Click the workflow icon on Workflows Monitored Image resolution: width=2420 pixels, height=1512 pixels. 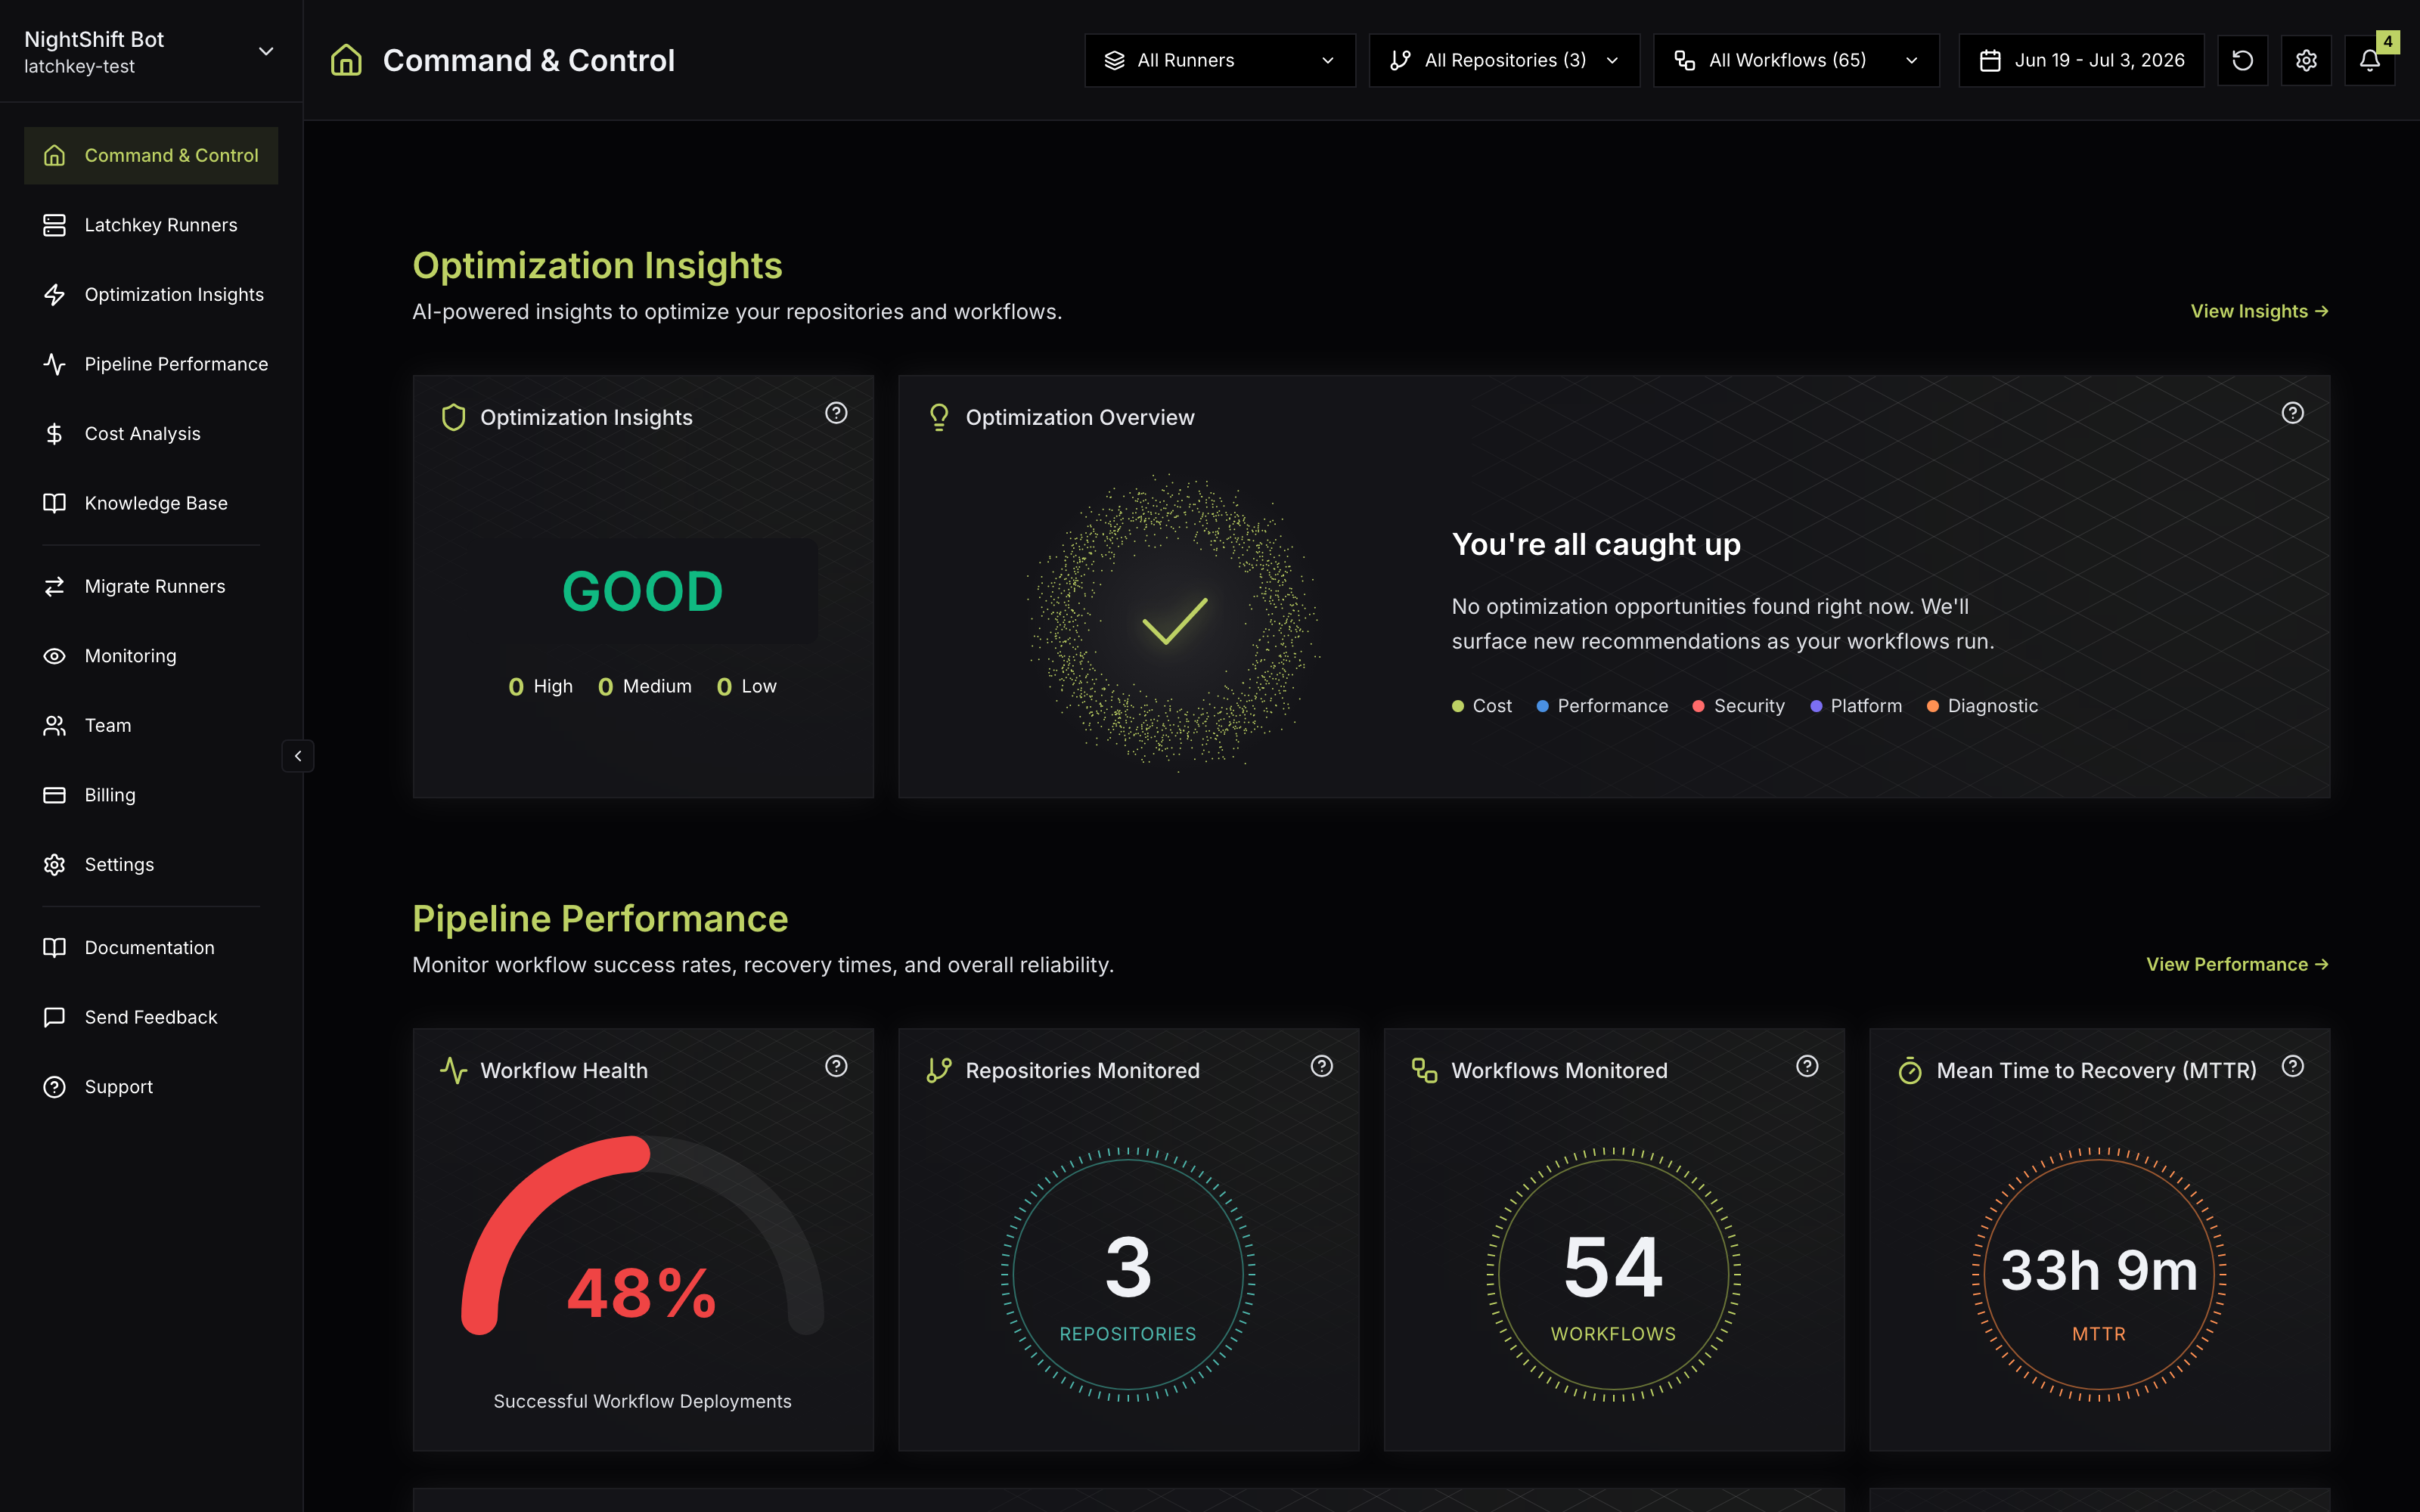pos(1424,1070)
